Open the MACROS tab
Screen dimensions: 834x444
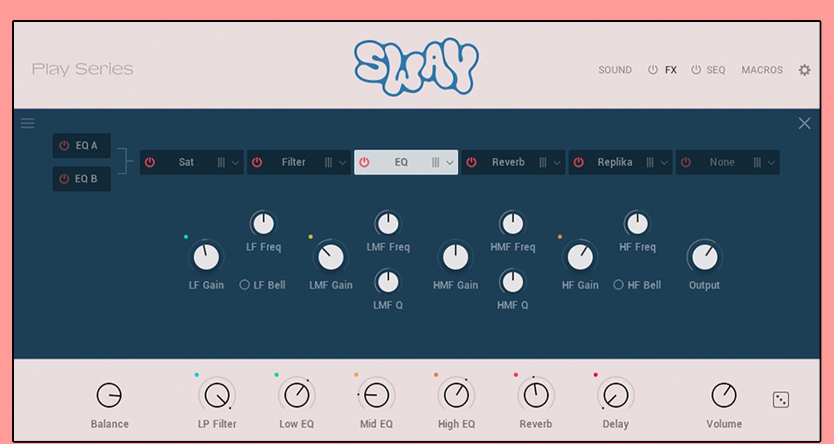tap(762, 70)
